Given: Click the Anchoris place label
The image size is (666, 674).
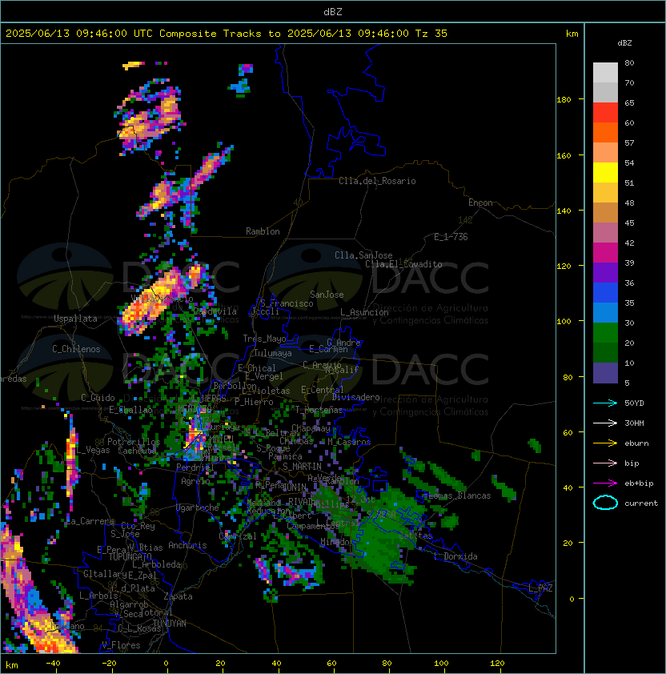Looking at the screenshot, I should (187, 545).
